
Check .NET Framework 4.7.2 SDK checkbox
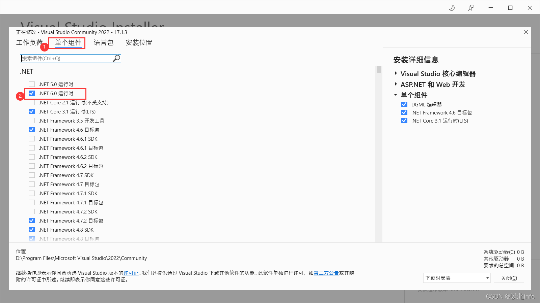point(32,211)
